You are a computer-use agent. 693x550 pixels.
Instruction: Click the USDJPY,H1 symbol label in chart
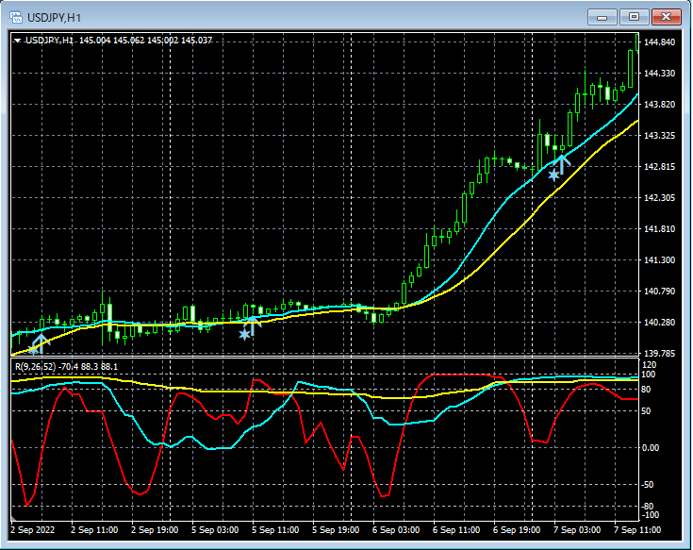tap(51, 41)
